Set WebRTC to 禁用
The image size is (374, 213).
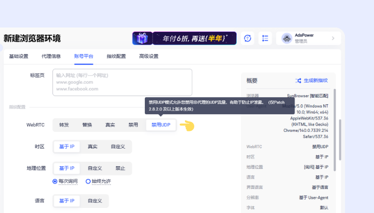[133, 125]
